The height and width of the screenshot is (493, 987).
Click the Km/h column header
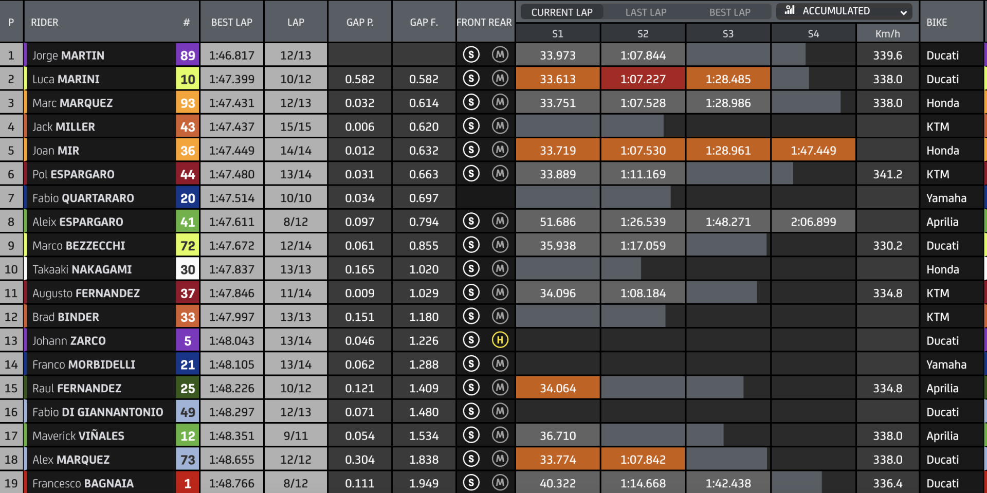coord(887,34)
